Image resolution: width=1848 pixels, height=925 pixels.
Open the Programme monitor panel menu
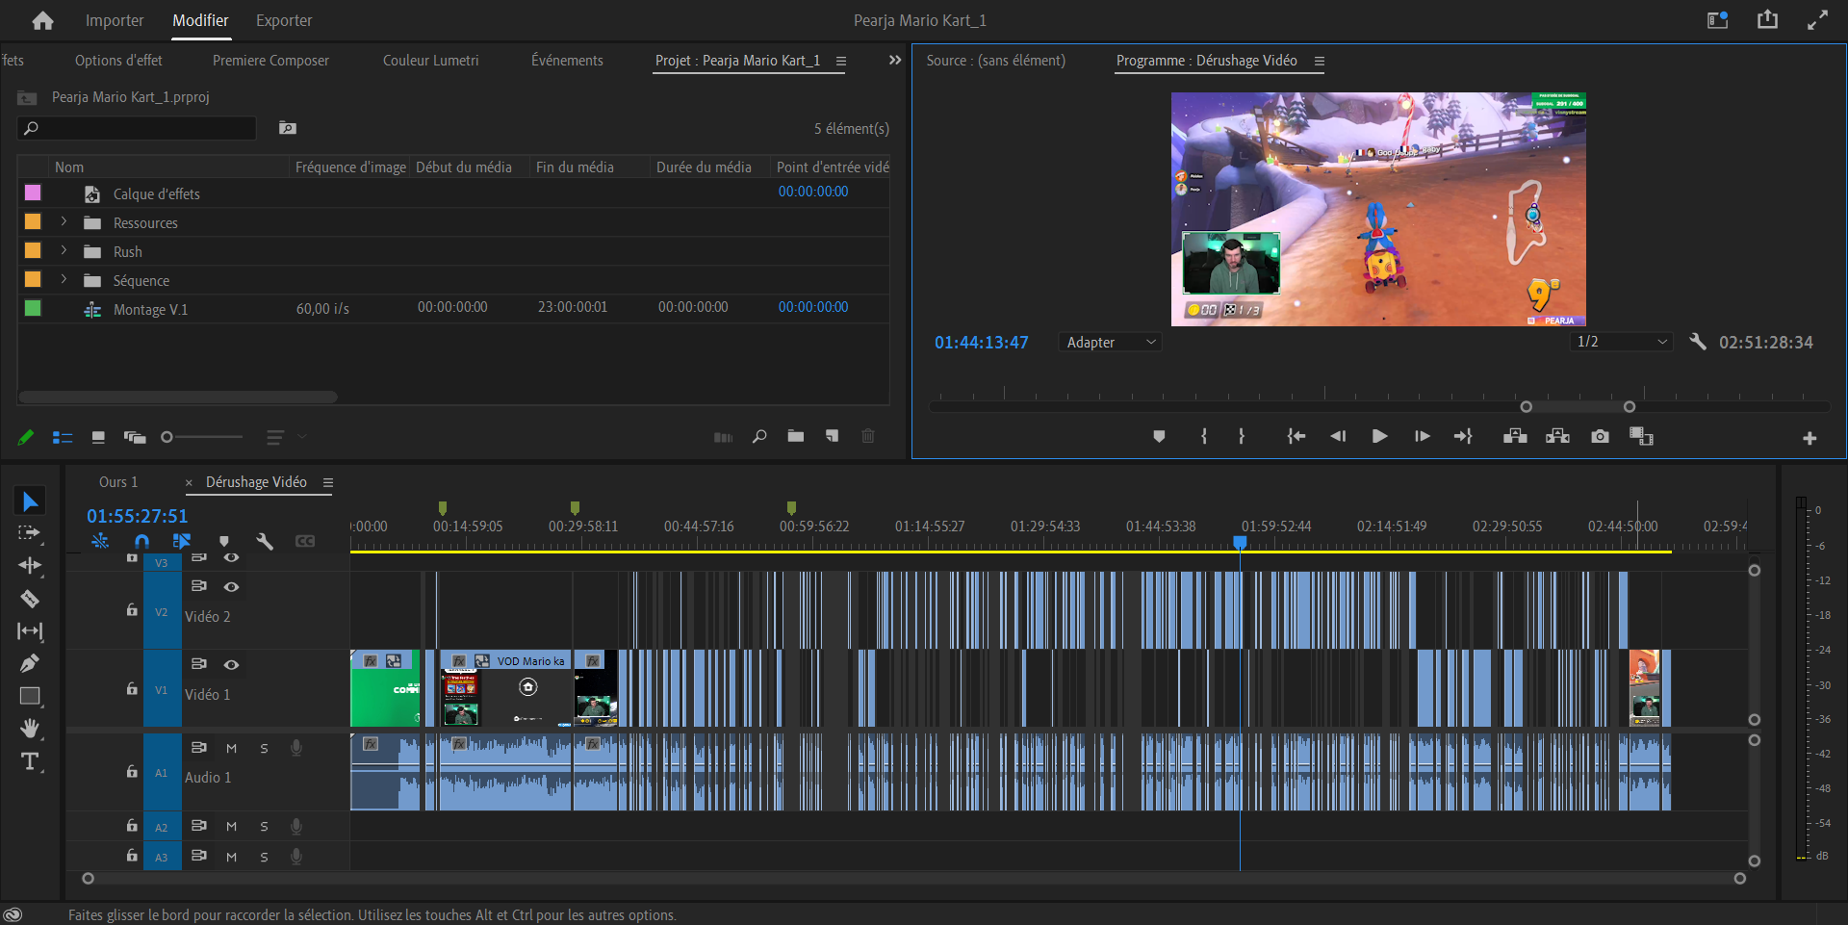click(1320, 61)
